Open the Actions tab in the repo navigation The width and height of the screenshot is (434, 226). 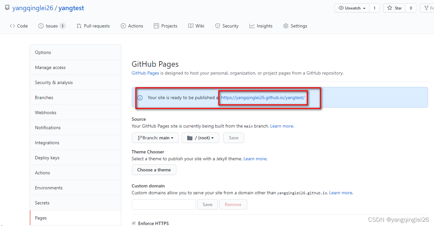[132, 26]
